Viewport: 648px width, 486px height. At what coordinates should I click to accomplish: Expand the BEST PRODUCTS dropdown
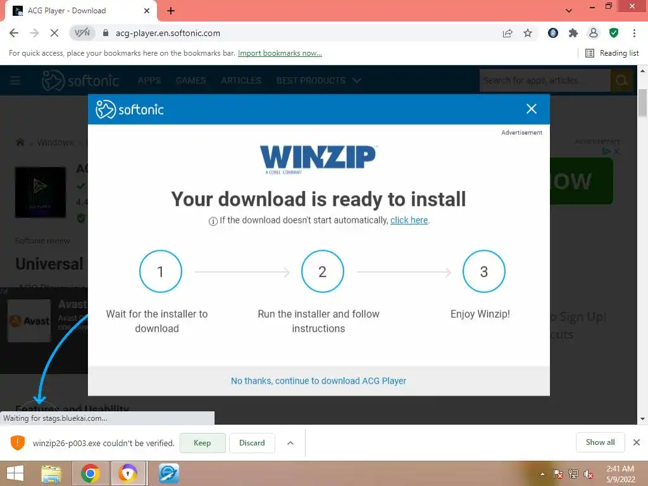319,80
